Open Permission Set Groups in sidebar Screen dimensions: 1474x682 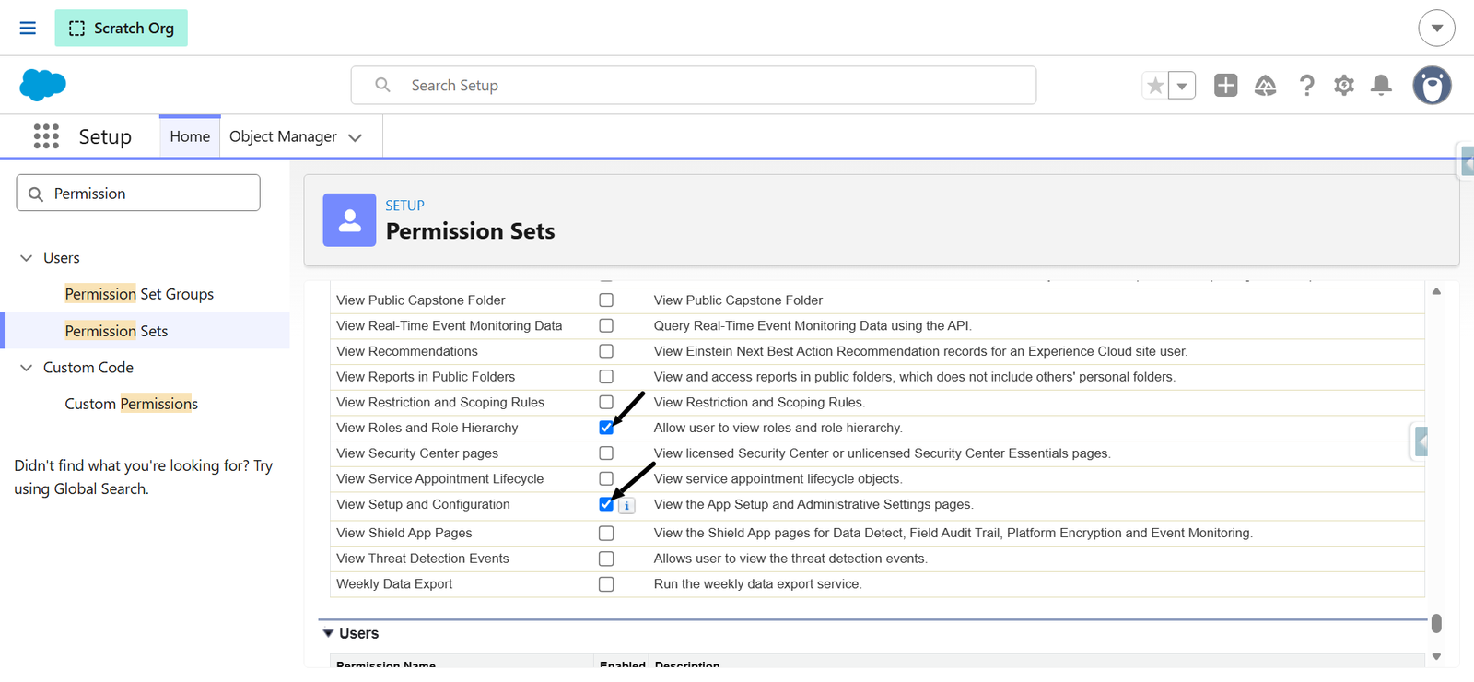click(x=139, y=294)
